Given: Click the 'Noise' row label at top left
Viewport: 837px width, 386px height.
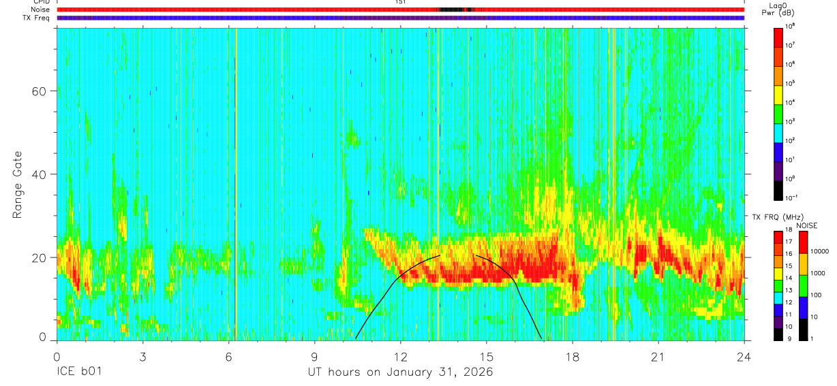Looking at the screenshot, I should pyautogui.click(x=40, y=10).
